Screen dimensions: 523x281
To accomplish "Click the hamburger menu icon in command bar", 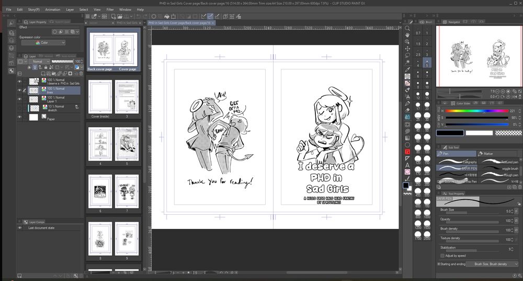I will tap(87, 16).
